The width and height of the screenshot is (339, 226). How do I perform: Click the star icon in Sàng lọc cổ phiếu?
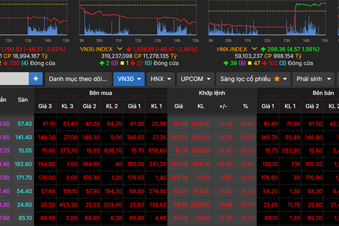pos(277,78)
